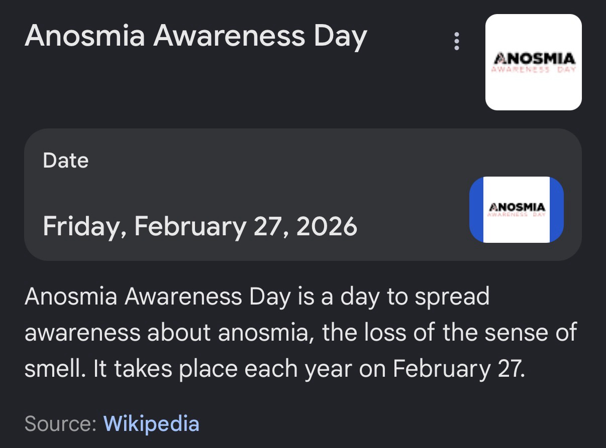The width and height of the screenshot is (606, 448).
Task: Click the 'Source:' label text
Action: point(60,423)
